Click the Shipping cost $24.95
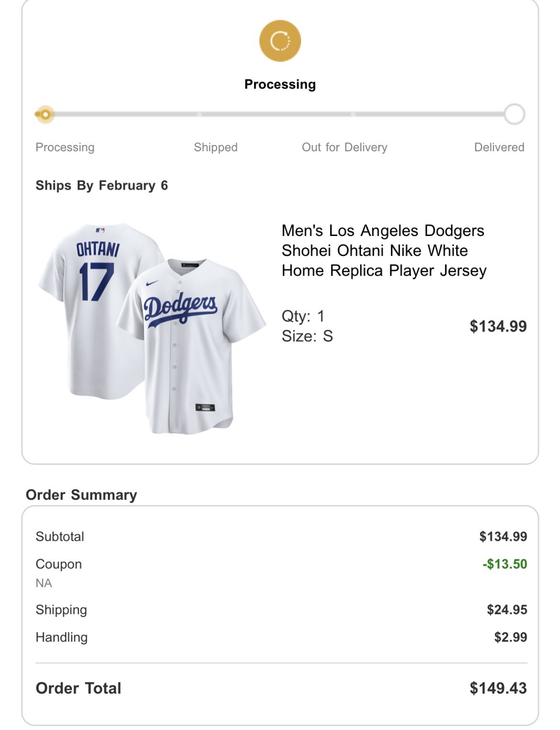Screen dimensions: 560x730 (x=506, y=609)
